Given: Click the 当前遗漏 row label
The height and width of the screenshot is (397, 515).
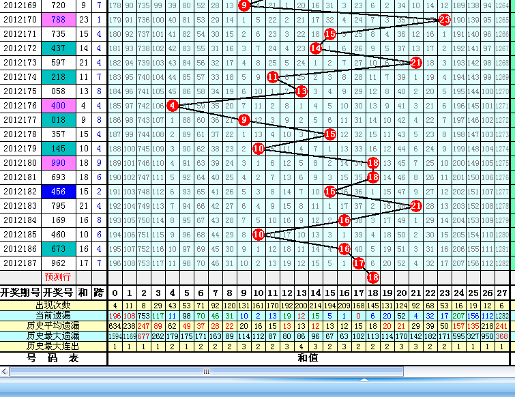Looking at the screenshot, I should click(x=53, y=316).
